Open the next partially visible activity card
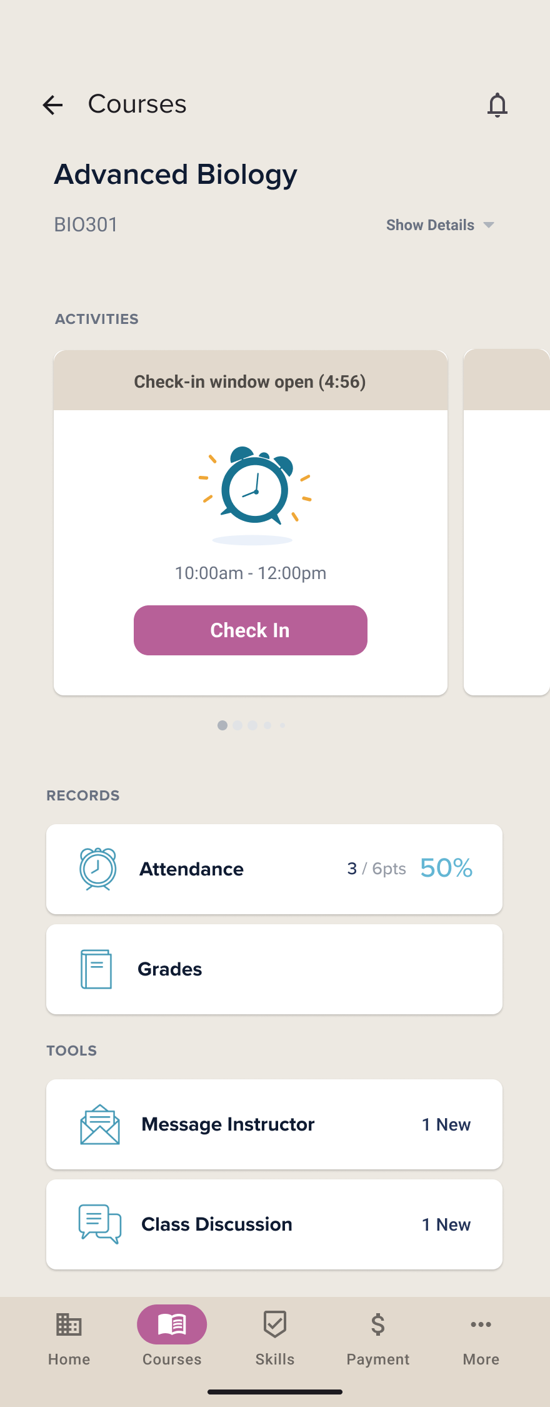The height and width of the screenshot is (1407, 550). click(507, 522)
